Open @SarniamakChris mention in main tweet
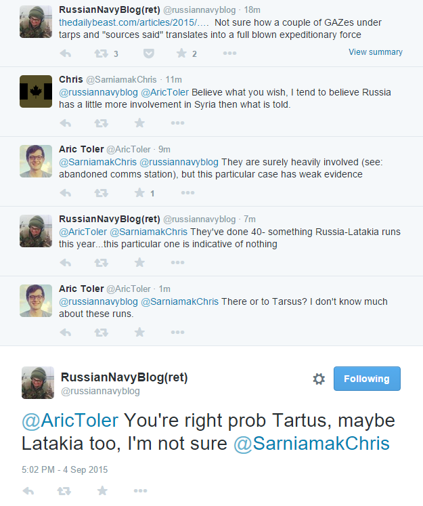This screenshot has width=423, height=506. 311,444
